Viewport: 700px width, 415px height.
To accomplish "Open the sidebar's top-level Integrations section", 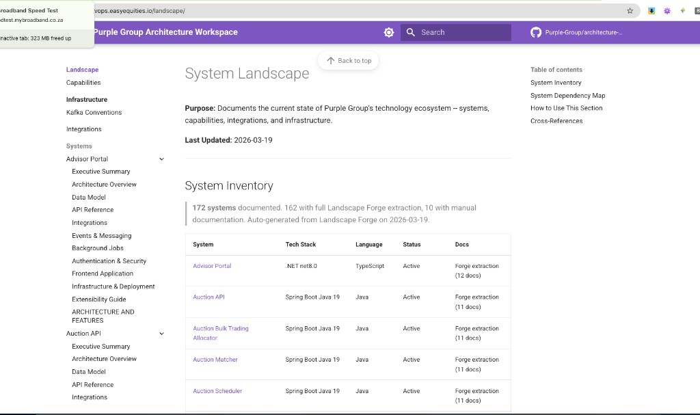I will tap(84, 129).
